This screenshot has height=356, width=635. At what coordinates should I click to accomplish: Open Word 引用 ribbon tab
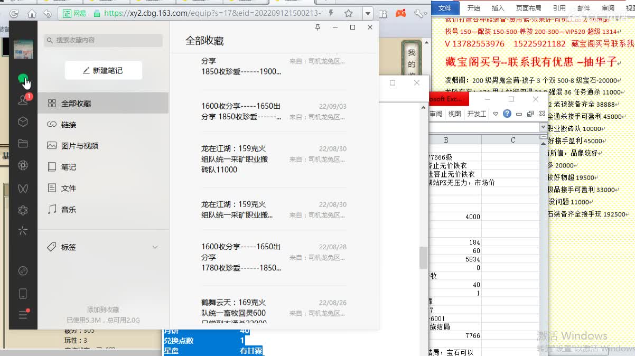click(x=559, y=8)
